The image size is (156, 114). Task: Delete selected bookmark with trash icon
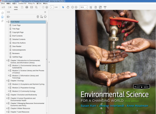38,17
